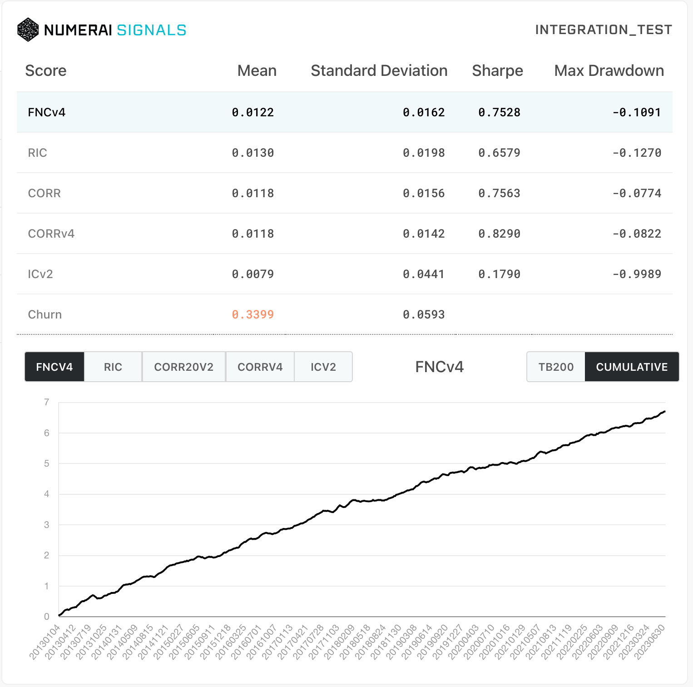Switch to the ICV2 chart tab
693x687 pixels.
[323, 367]
